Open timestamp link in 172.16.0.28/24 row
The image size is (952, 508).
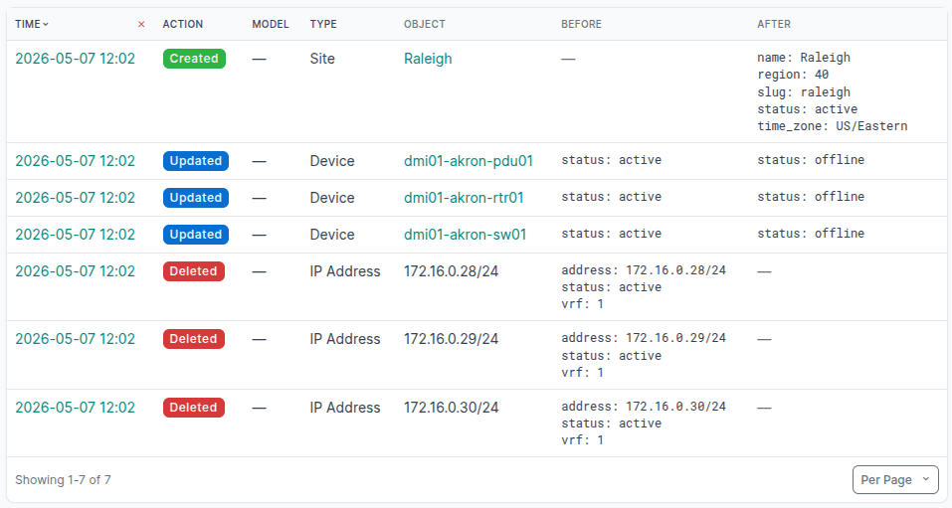(x=76, y=271)
